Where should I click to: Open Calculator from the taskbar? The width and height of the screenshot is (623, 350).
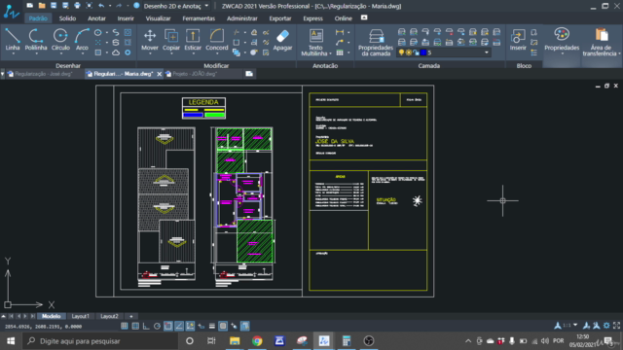347,341
